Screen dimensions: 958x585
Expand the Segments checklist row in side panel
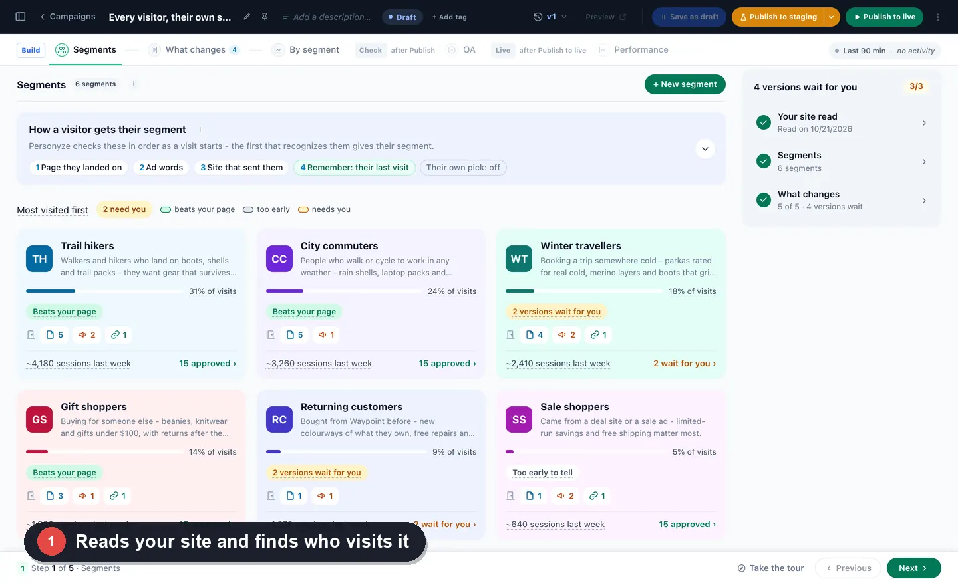(842, 162)
